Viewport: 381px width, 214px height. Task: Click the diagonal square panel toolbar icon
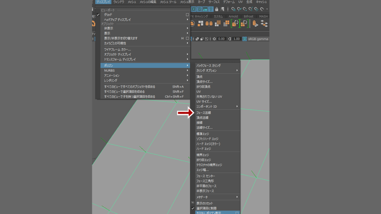[x=206, y=39]
